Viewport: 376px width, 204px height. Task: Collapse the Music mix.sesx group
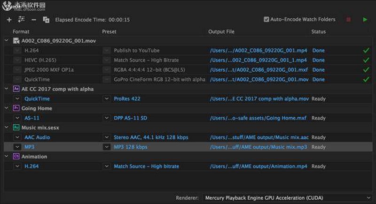pyautogui.click(x=7, y=128)
